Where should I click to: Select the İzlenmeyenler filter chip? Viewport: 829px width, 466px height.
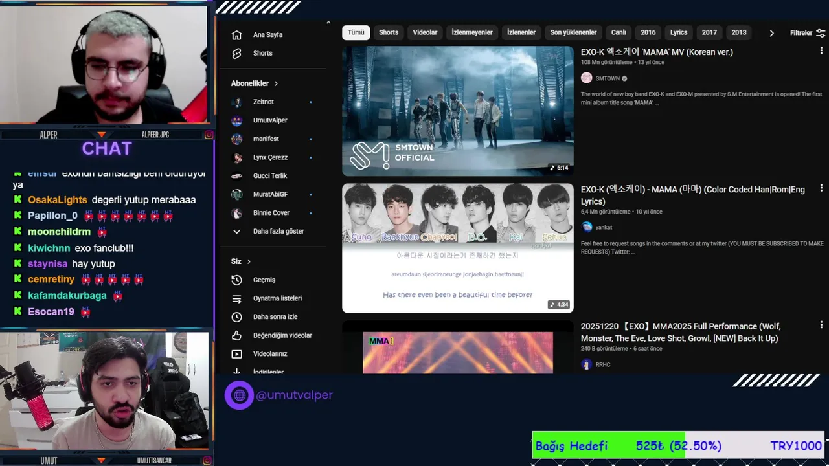point(472,32)
